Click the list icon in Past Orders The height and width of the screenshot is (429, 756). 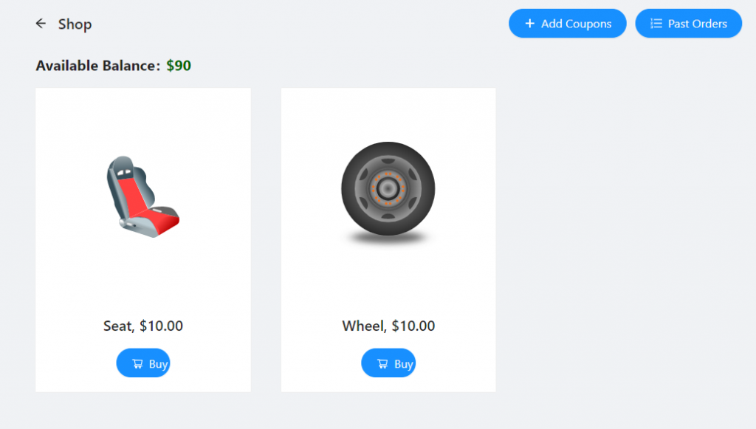tap(656, 24)
